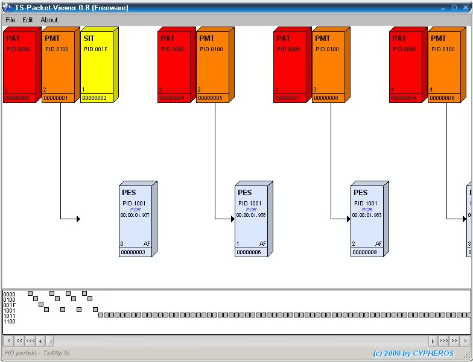The width and height of the screenshot is (473, 362).
Task: Select the PMT packet block 00000008
Action: [331, 65]
